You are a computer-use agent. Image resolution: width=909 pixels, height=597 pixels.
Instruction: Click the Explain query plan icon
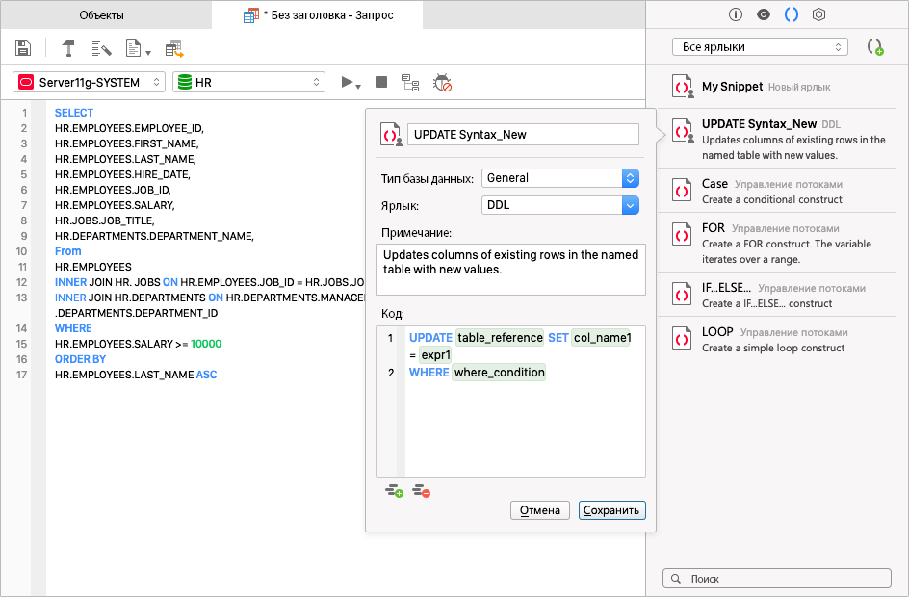410,83
